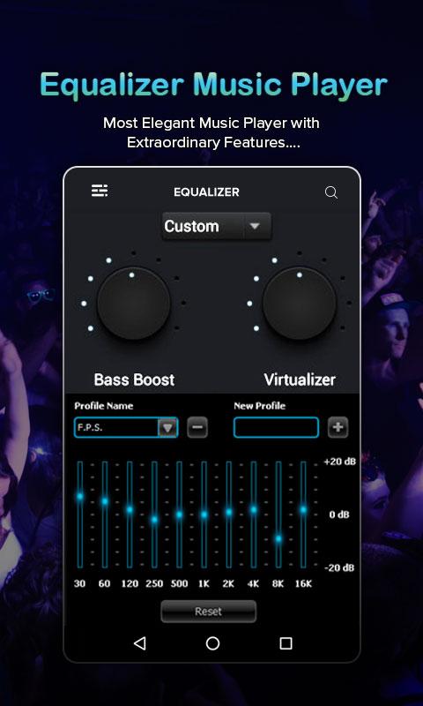The image size is (423, 706).
Task: Click the 8K band slider handle
Action: coord(278,538)
